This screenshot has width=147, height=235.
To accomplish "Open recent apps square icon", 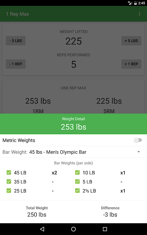I will 105,229.
